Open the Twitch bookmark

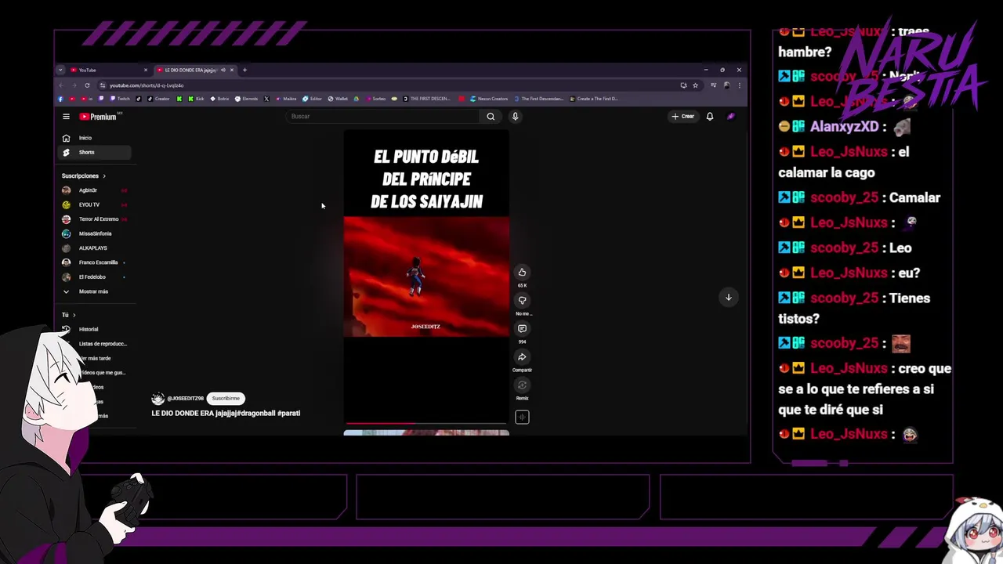pyautogui.click(x=121, y=99)
